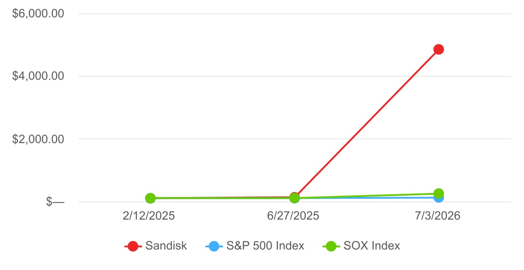
Task: Click the $— zero axis label
Action: pos(55,201)
